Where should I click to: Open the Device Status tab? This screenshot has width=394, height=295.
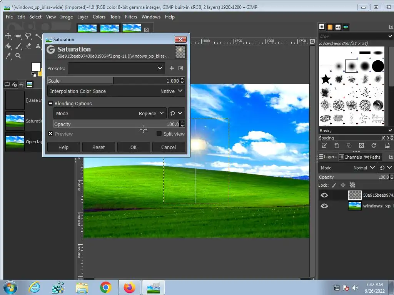point(15,84)
